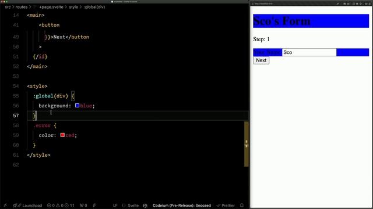The image size is (373, 209).
Task: Click the <style> opening tag on line 54
Action: (37, 86)
